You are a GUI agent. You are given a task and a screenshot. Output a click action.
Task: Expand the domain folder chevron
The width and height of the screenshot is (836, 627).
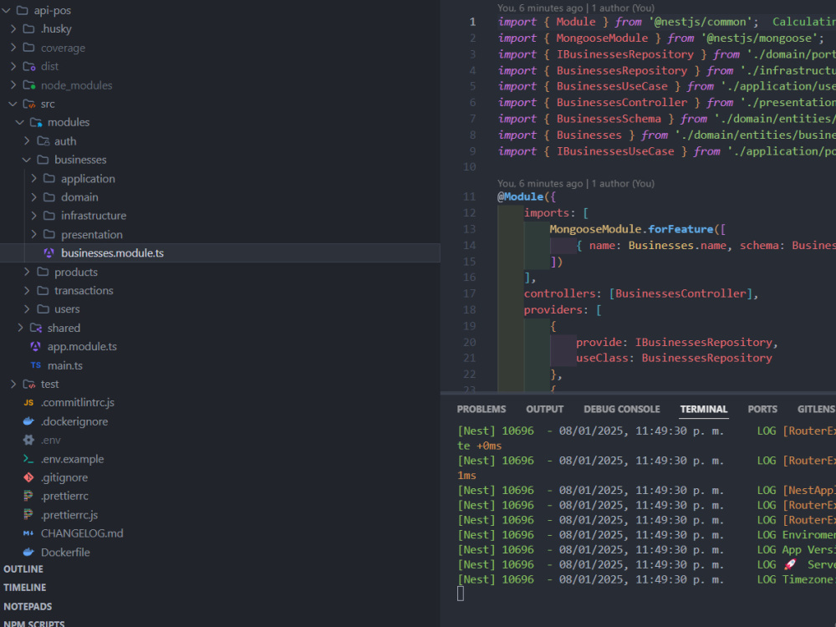tap(33, 197)
